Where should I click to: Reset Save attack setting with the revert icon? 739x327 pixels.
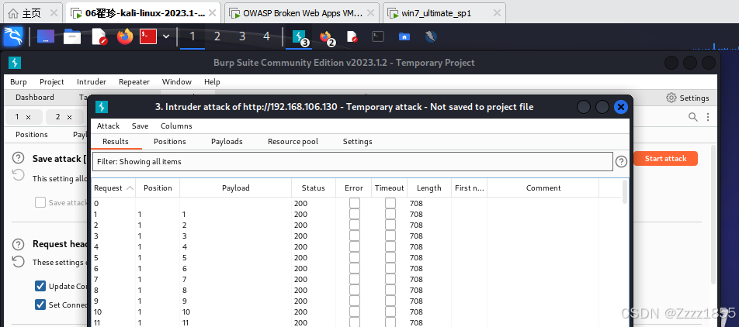point(18,175)
